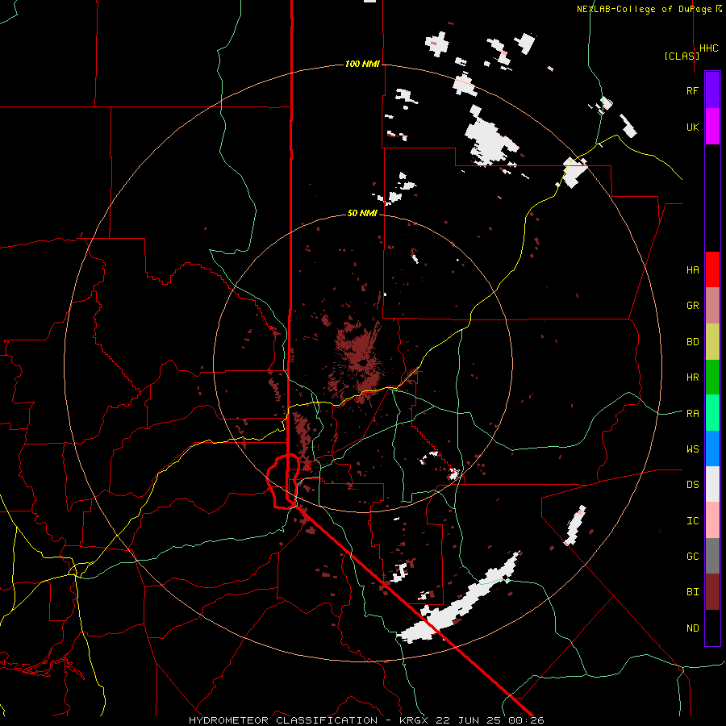Click the ND legend label
The image size is (726, 726).
(692, 628)
